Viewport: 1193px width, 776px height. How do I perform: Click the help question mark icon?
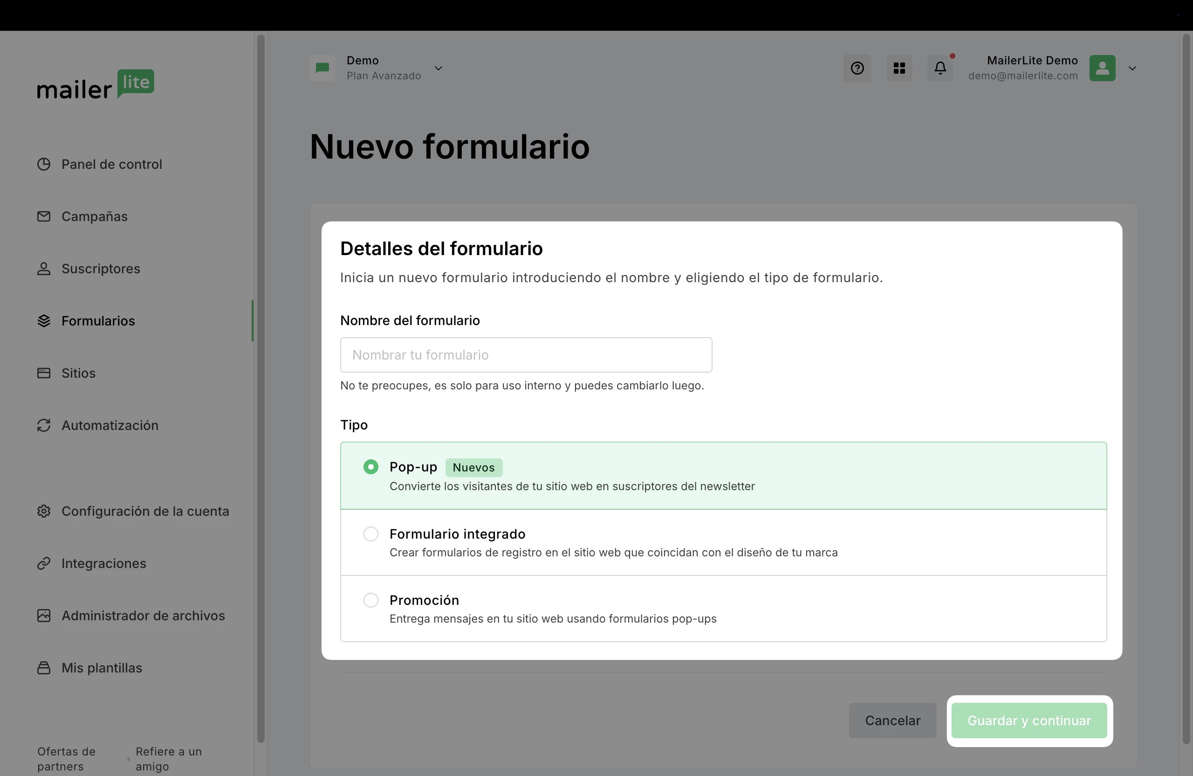857,68
